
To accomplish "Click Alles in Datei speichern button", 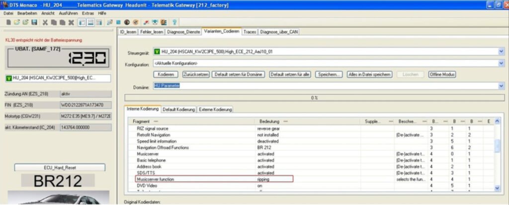I will [x=369, y=74].
